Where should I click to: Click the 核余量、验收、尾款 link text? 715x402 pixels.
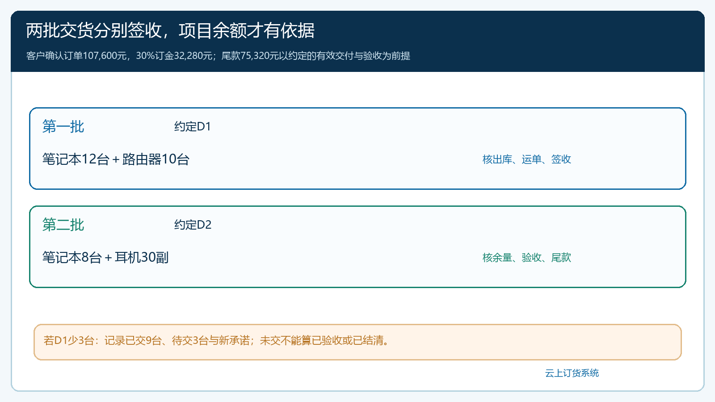pos(527,258)
